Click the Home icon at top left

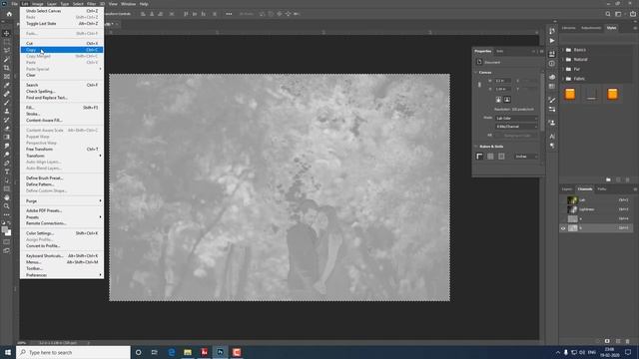pos(9,14)
